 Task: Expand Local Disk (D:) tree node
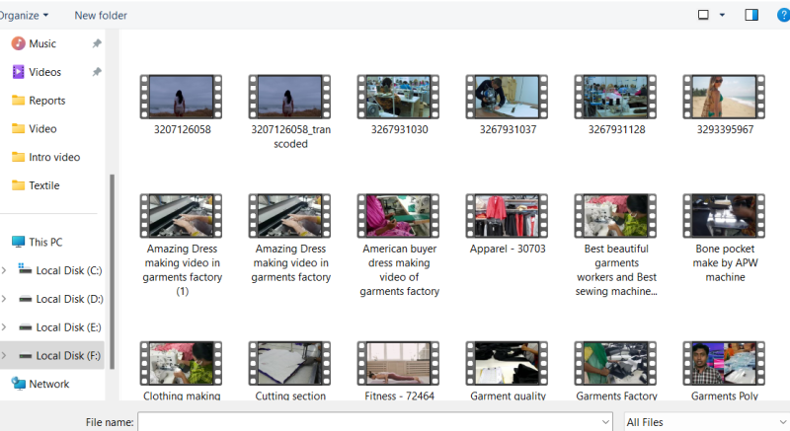pos(4,299)
